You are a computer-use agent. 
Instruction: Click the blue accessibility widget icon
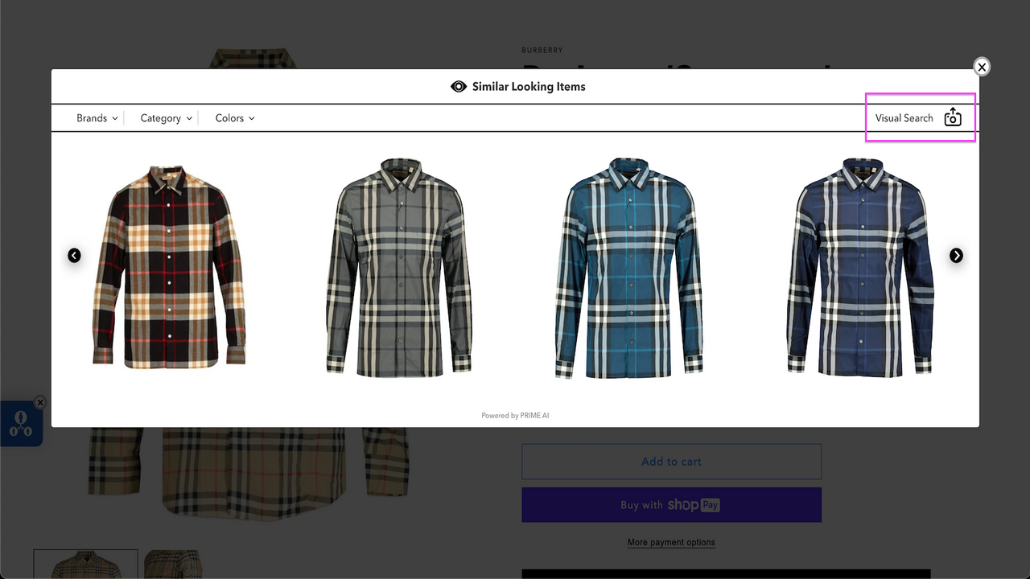pos(20,424)
